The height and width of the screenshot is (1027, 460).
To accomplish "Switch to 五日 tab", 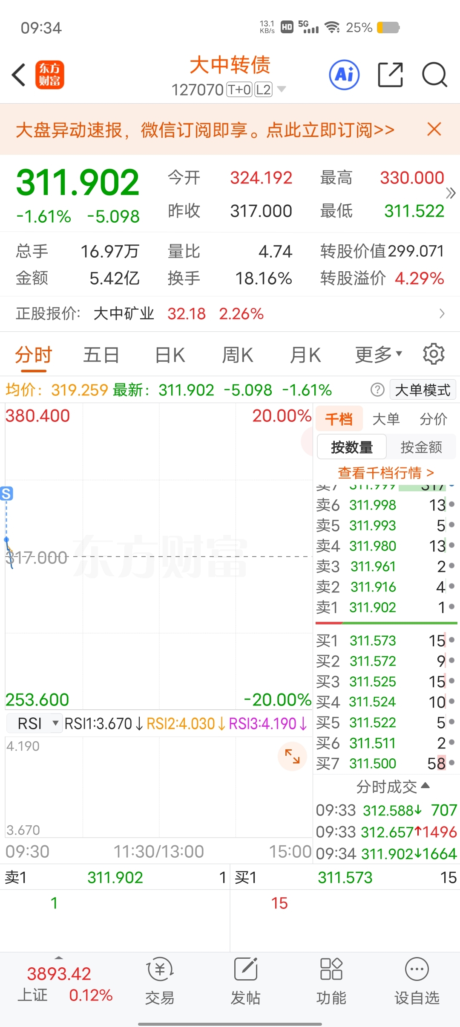I will click(x=101, y=354).
